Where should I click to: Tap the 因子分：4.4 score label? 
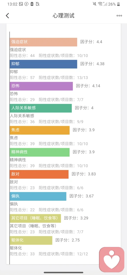click(x=91, y=42)
